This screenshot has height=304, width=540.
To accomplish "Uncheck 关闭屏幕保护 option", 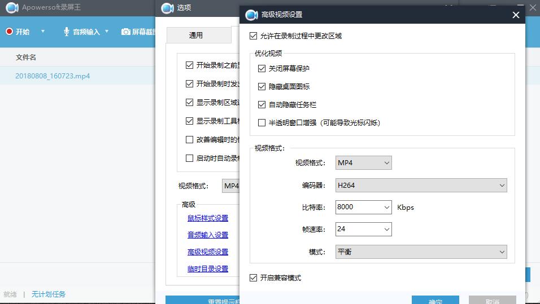I will [262, 68].
